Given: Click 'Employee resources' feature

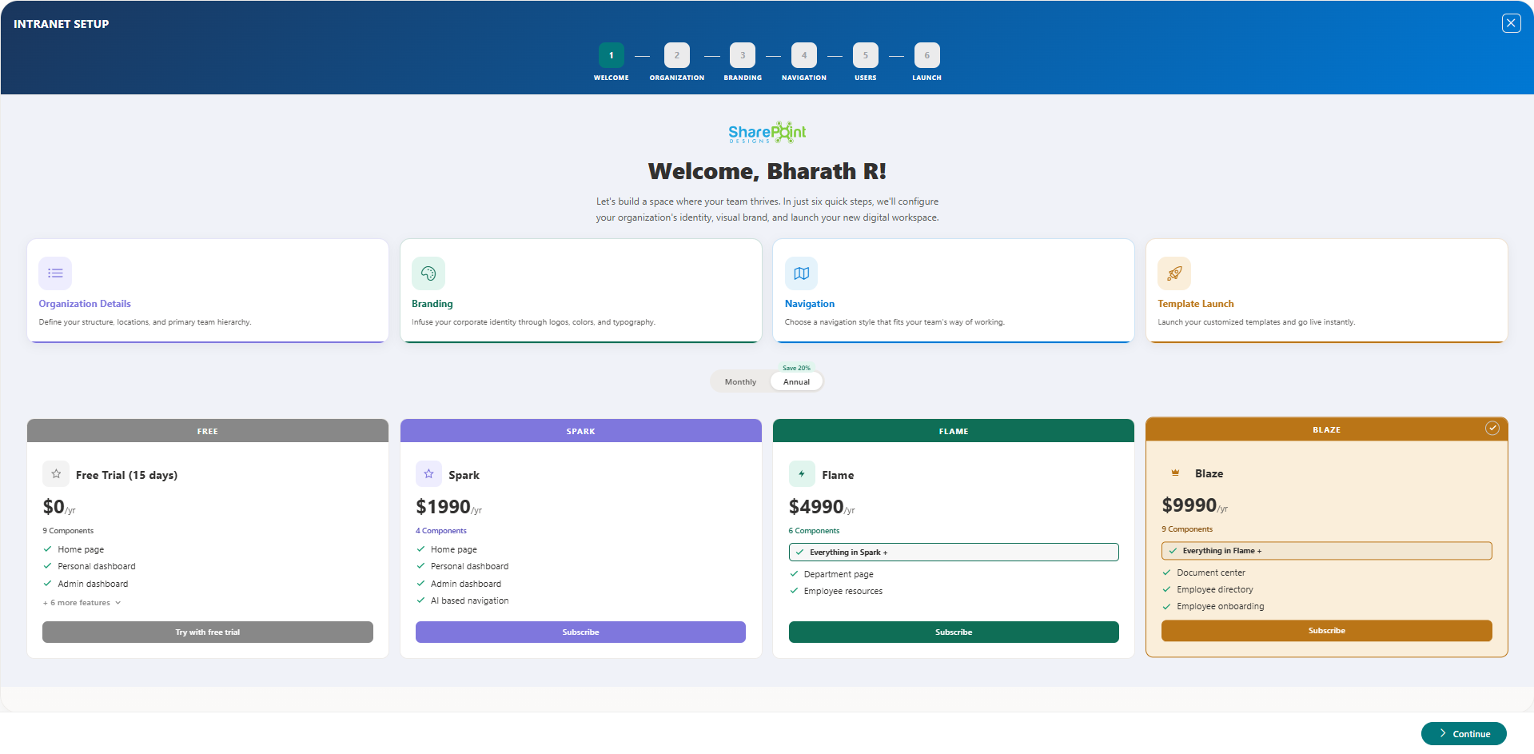Looking at the screenshot, I should [x=843, y=591].
